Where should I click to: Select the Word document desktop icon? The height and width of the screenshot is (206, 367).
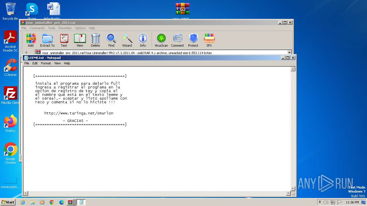53,11
